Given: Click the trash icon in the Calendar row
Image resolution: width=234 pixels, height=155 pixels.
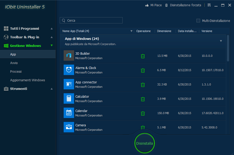Looking at the screenshot, I should (143, 113).
